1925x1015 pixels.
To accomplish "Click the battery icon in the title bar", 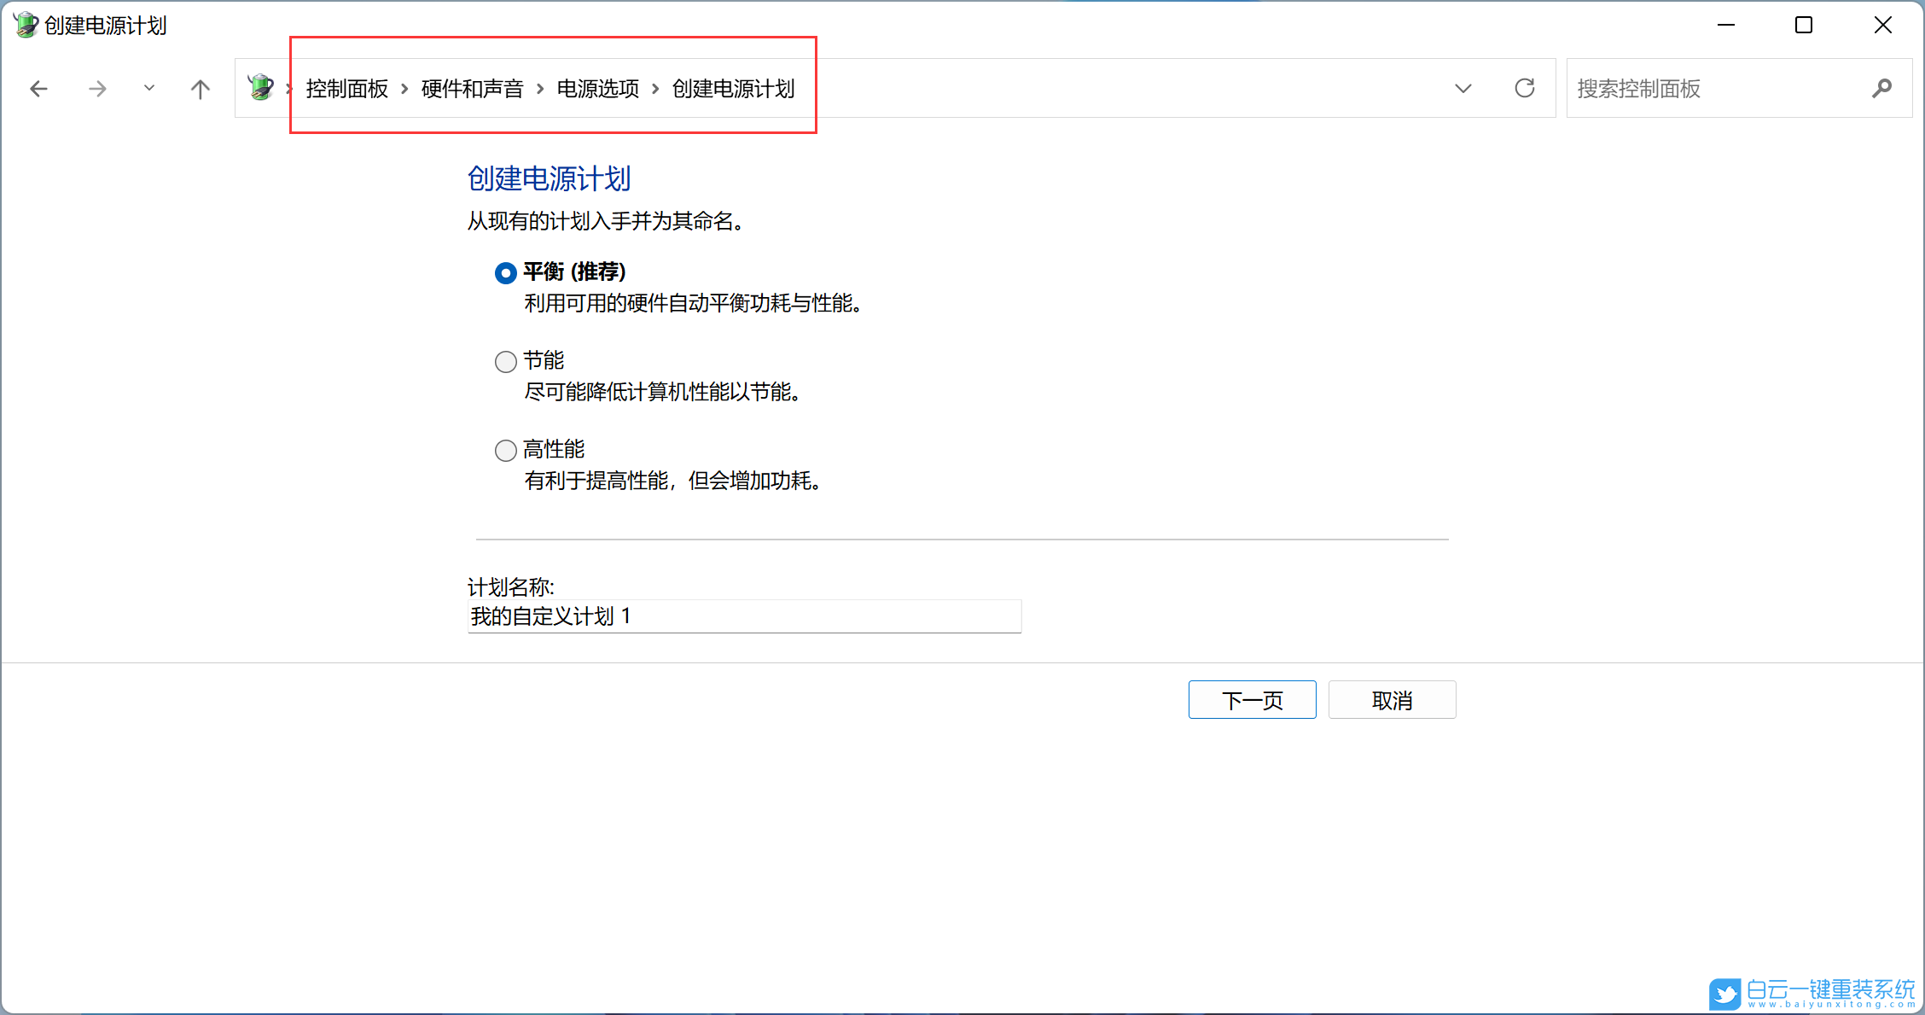I will (25, 24).
